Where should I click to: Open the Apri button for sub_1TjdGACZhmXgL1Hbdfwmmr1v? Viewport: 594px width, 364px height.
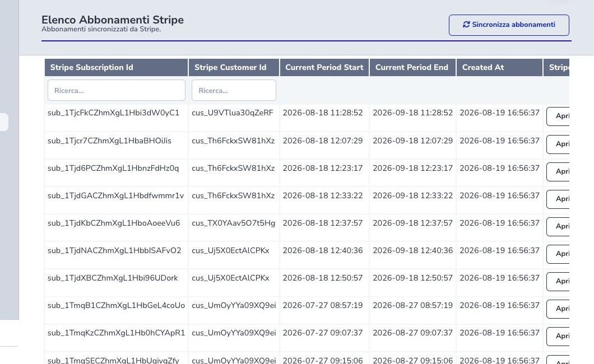tap(558, 199)
